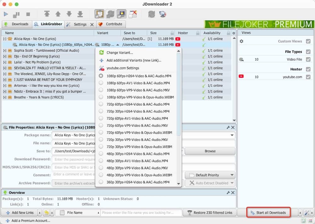Collapse the Alicia Keys - No One package
The height and width of the screenshot is (224, 315).
pos(5,39)
